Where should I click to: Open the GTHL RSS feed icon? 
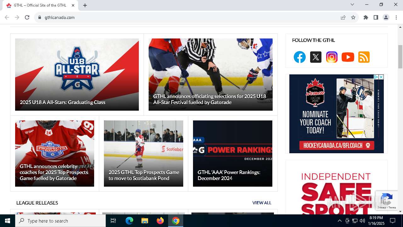pyautogui.click(x=364, y=57)
